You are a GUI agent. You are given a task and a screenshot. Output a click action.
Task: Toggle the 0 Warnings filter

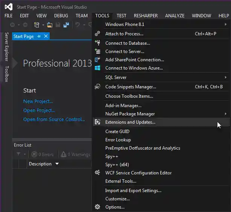(x=74, y=154)
